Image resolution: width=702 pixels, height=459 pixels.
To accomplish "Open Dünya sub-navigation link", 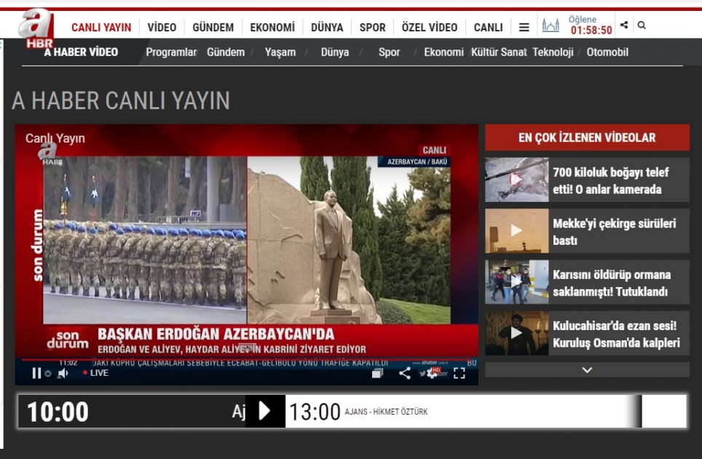I will (335, 52).
